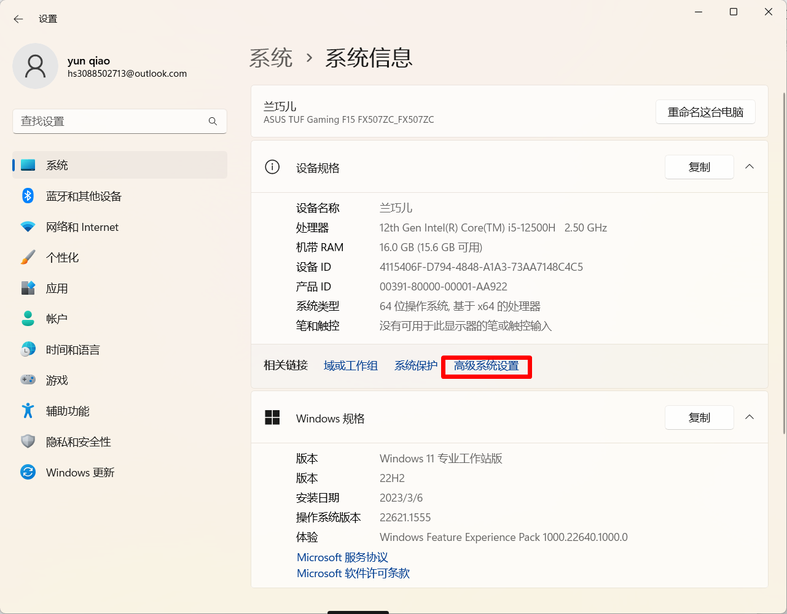The height and width of the screenshot is (614, 787).
Task: Click the Bluetooth icon in sidebar
Action: click(x=28, y=196)
